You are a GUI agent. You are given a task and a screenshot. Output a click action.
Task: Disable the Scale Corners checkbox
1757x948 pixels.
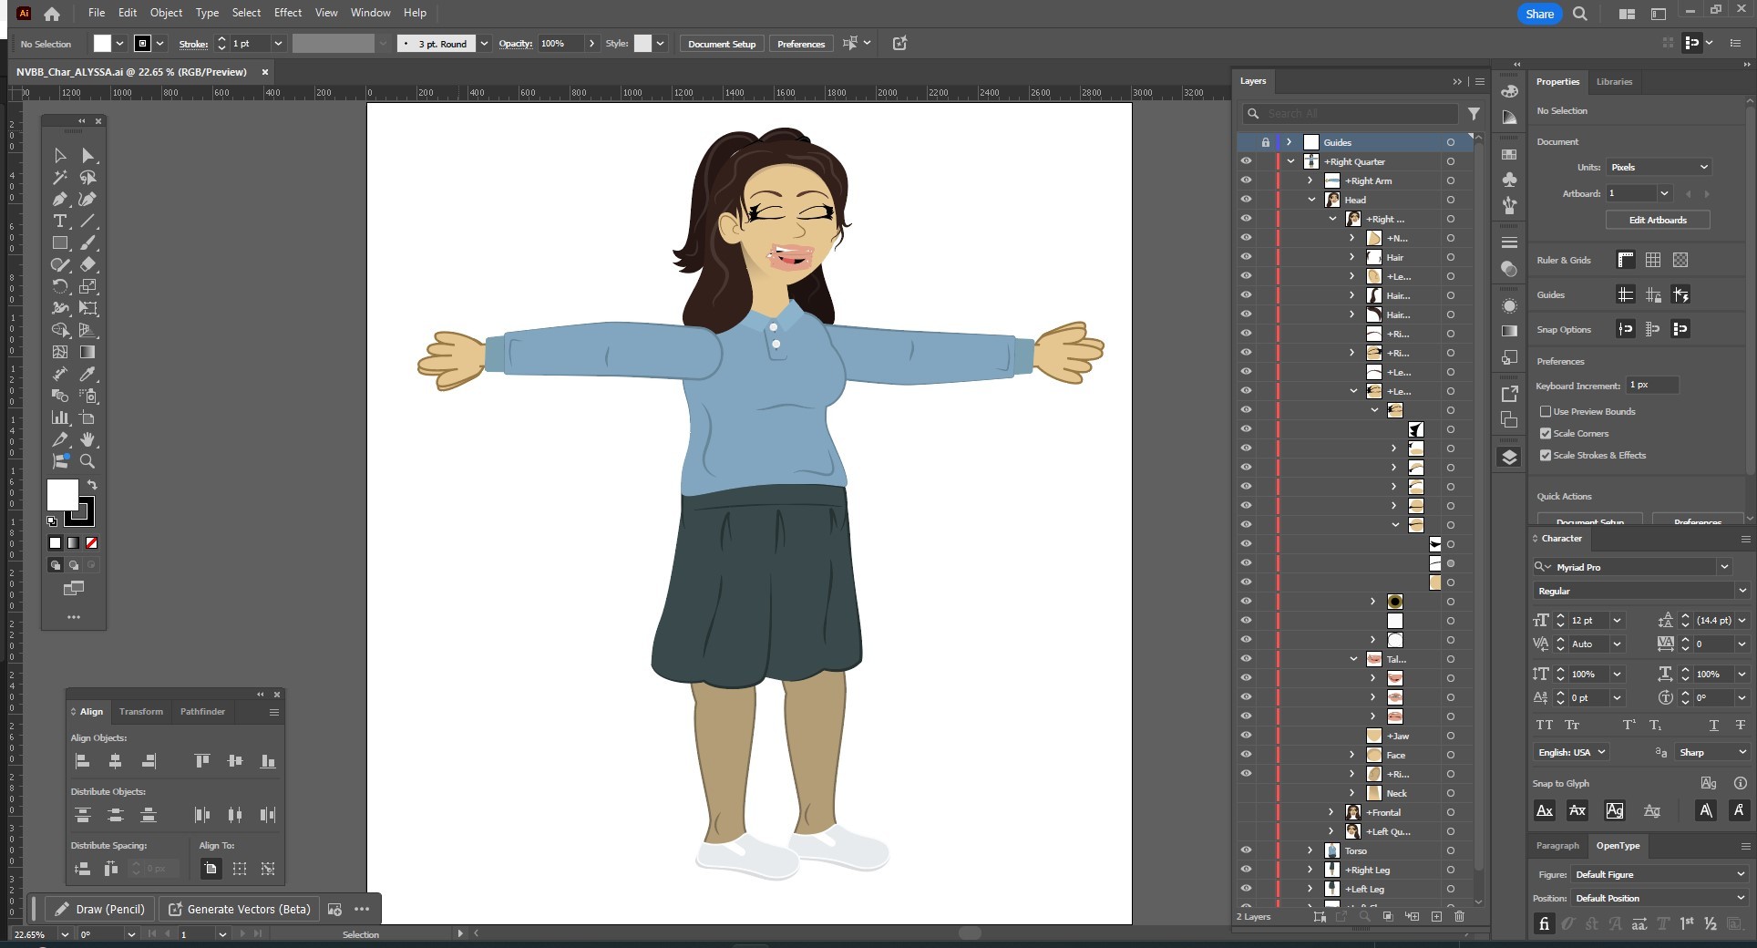(1546, 433)
